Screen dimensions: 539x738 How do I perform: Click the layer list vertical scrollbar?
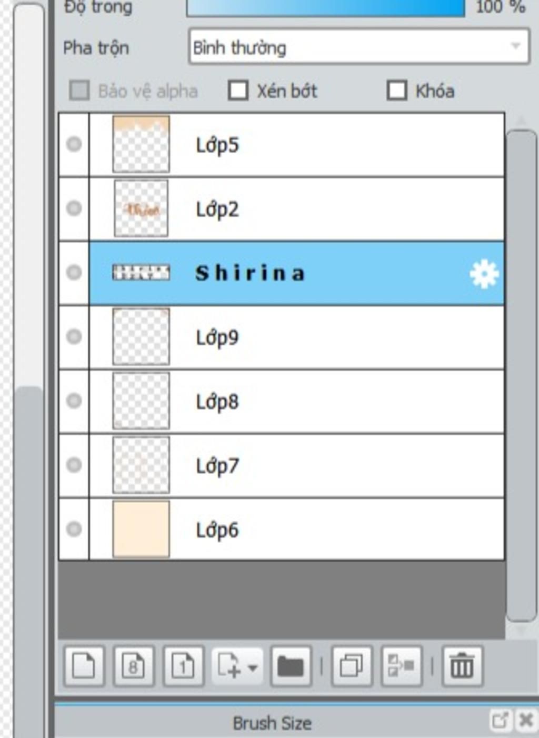click(x=521, y=376)
